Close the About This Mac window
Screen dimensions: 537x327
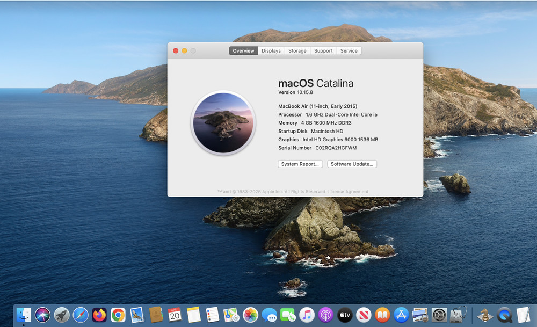pyautogui.click(x=176, y=50)
